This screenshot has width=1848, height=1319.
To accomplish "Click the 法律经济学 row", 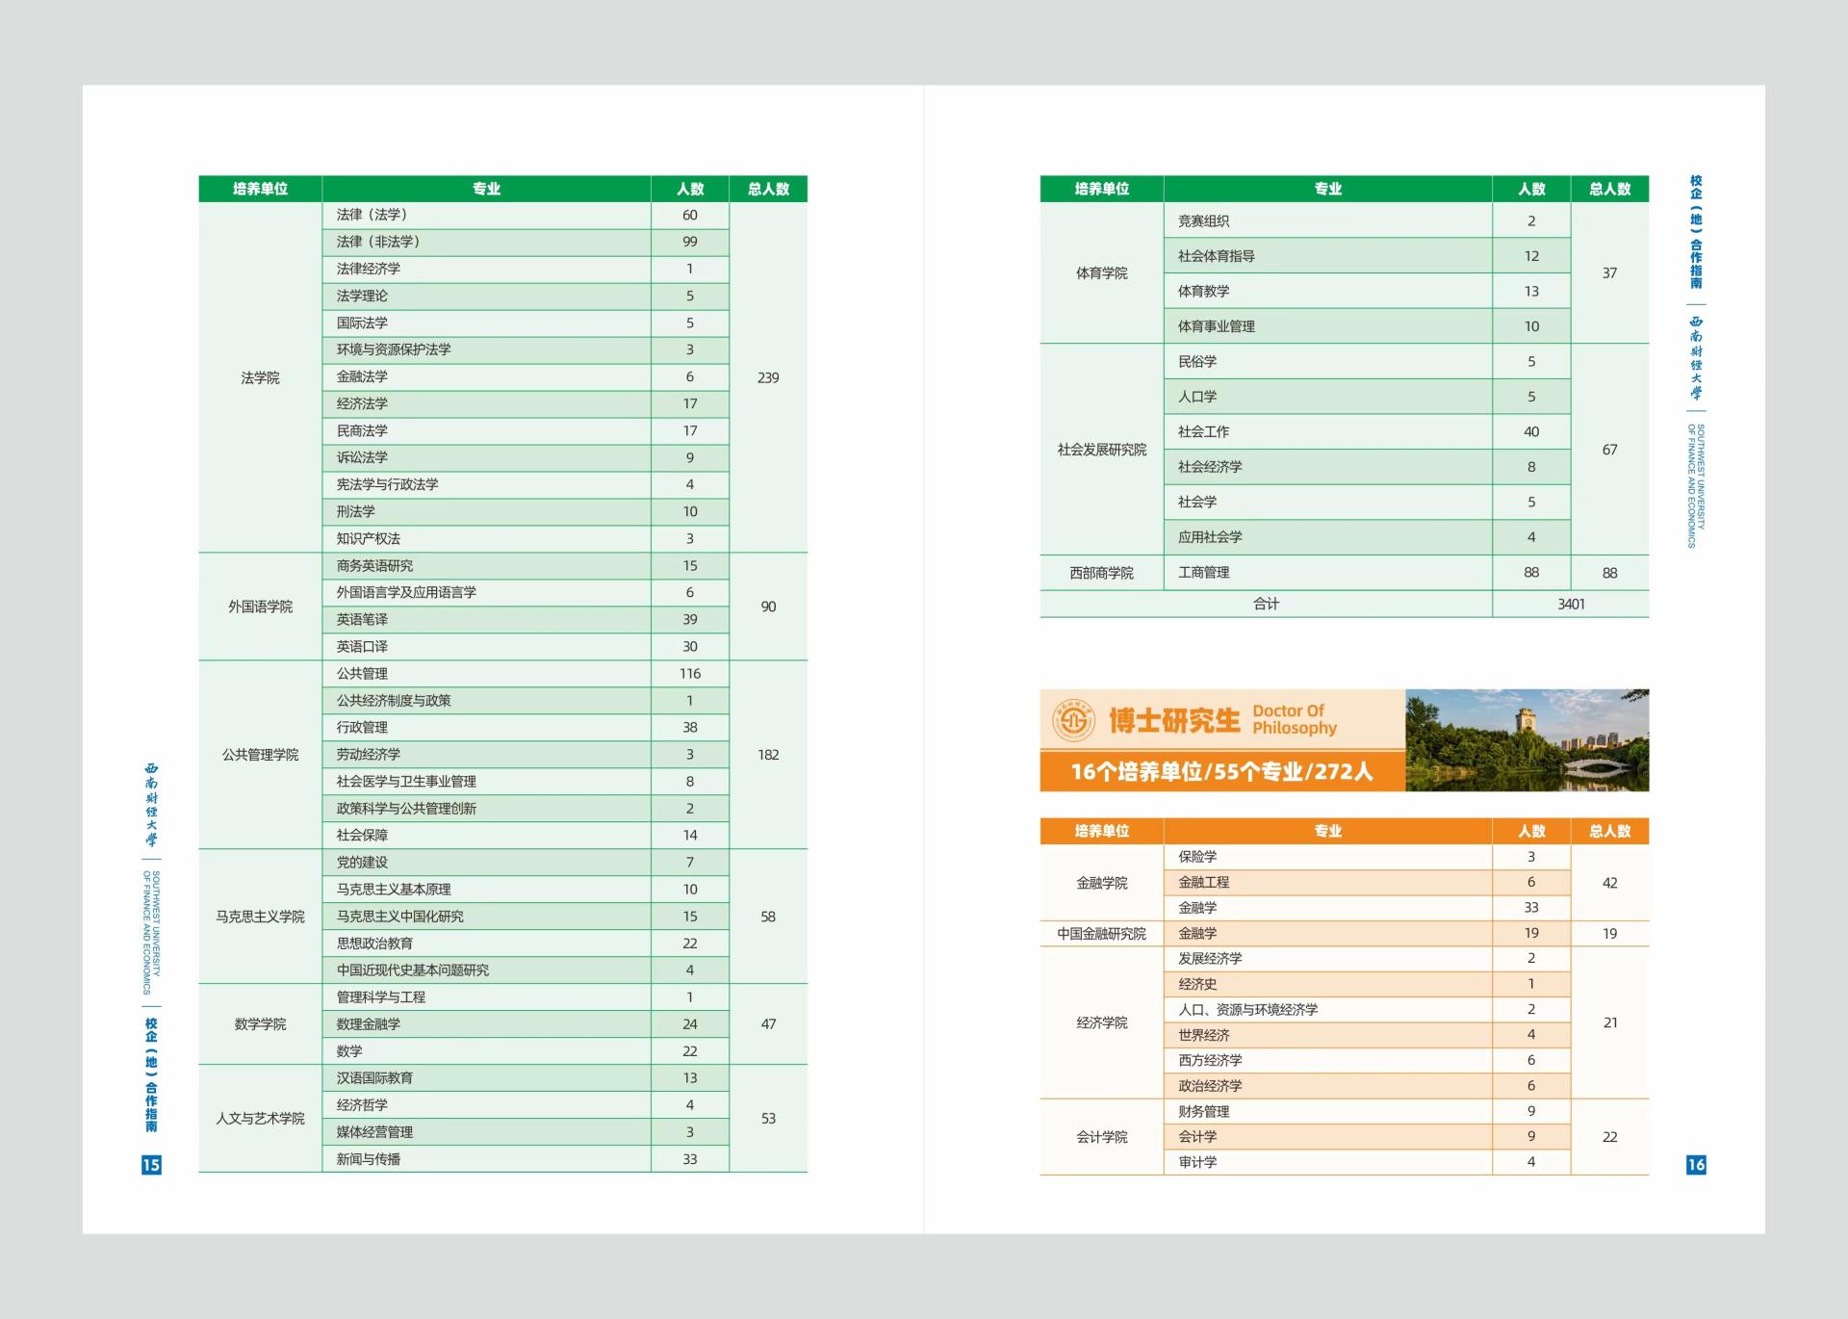I will tap(526, 270).
